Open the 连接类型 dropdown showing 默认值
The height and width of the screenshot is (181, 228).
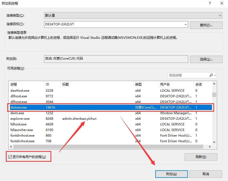coord(133,15)
